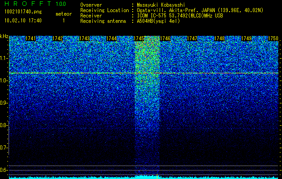Screen dimensions: 282x179
Task: Click the 0.9 frequency axis label
Action: (4, 103)
